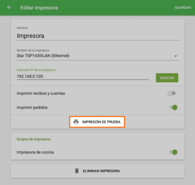This screenshot has height=185, width=195.
Task: Disable the Impresora de cocina switch
Action: 173,152
